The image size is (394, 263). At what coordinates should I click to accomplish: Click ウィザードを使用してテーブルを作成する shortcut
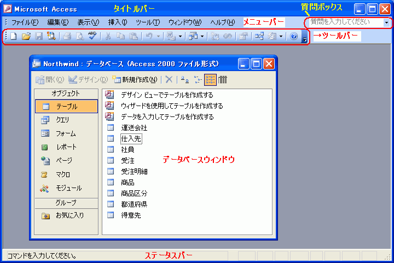[x=172, y=106]
